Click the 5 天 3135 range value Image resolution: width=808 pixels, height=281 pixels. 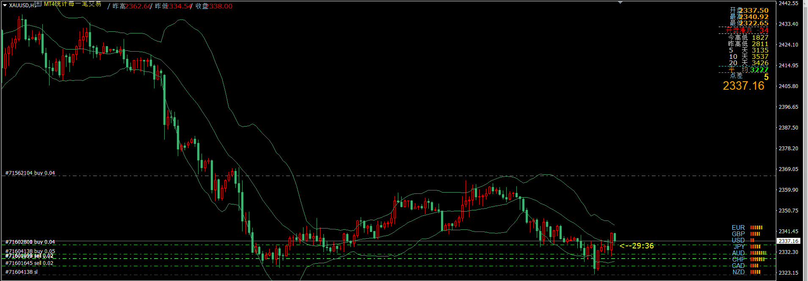click(748, 50)
